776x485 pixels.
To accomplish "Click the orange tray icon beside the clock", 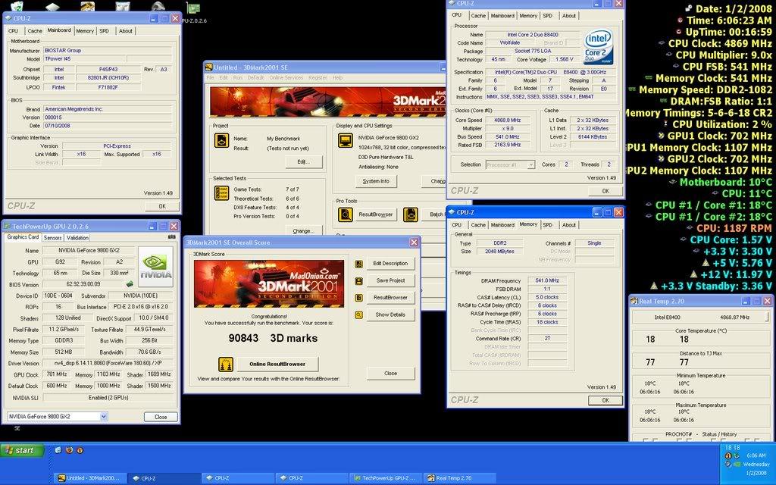I will (x=728, y=455).
